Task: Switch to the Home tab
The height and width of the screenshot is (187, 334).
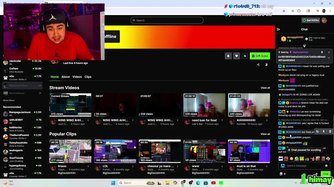Action: click(x=55, y=77)
